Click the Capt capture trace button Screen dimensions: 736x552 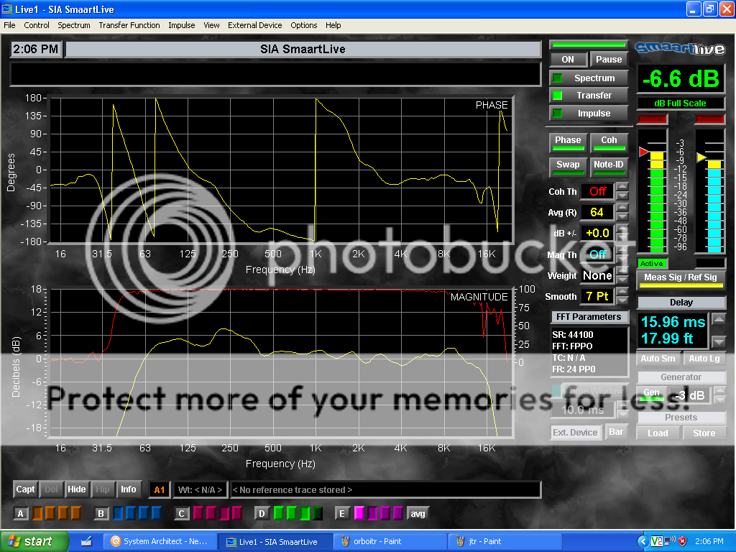click(25, 489)
